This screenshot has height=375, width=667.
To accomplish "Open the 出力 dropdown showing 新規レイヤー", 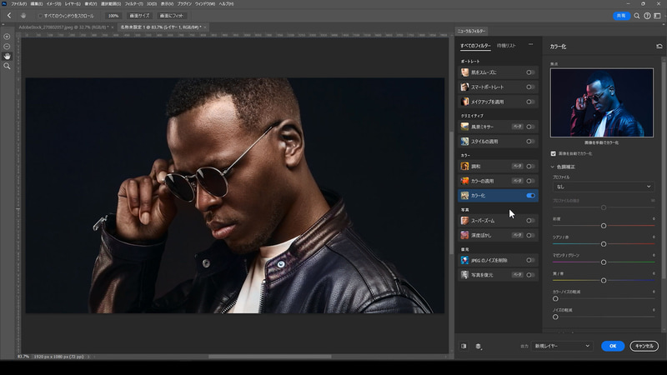I will (564, 346).
